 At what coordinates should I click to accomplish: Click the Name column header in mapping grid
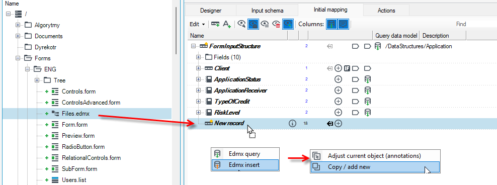pyautogui.click(x=238, y=36)
